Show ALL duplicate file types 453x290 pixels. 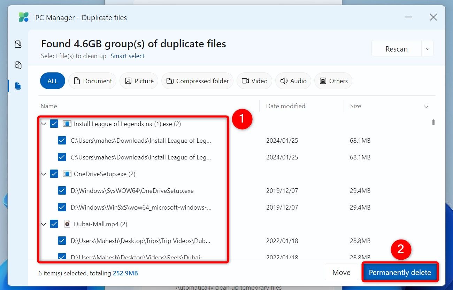coord(53,81)
